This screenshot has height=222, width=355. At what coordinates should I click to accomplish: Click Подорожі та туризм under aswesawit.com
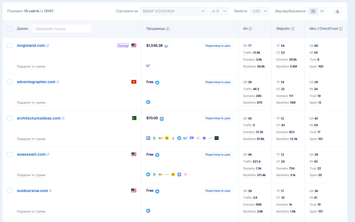[x=31, y=175]
